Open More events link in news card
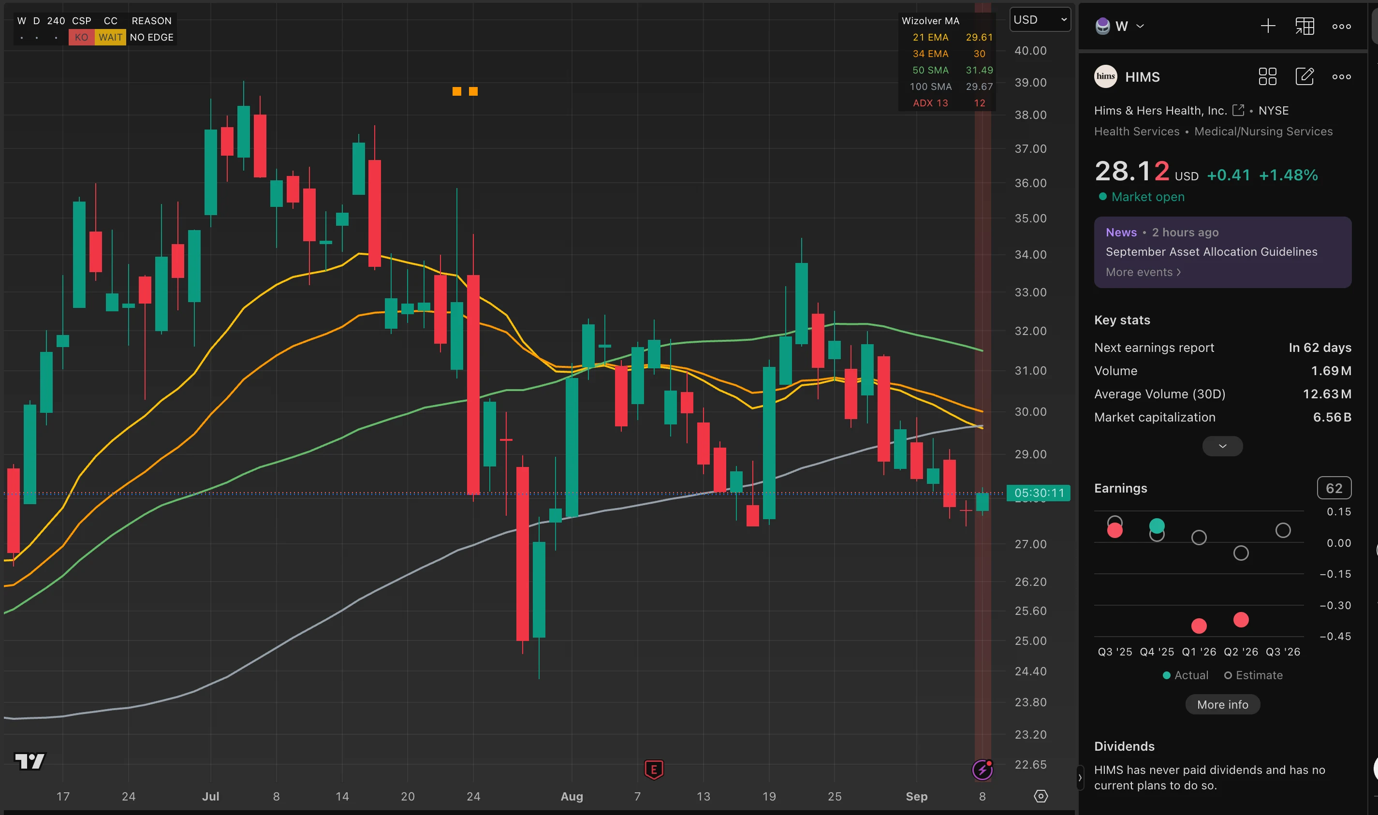This screenshot has width=1378, height=815. pyautogui.click(x=1143, y=273)
